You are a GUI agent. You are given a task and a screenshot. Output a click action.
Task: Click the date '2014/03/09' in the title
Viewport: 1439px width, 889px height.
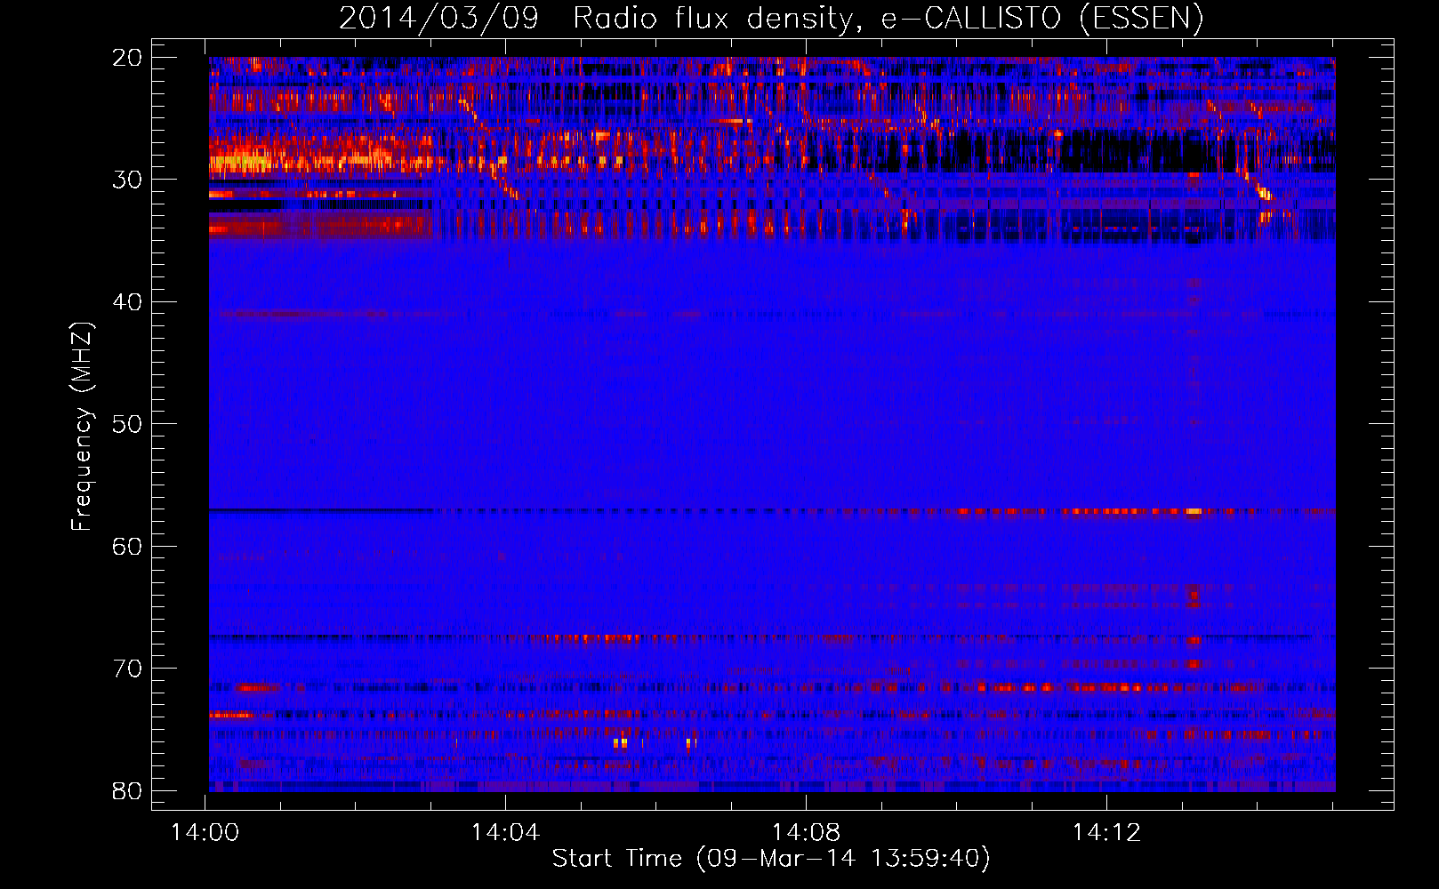point(438,18)
